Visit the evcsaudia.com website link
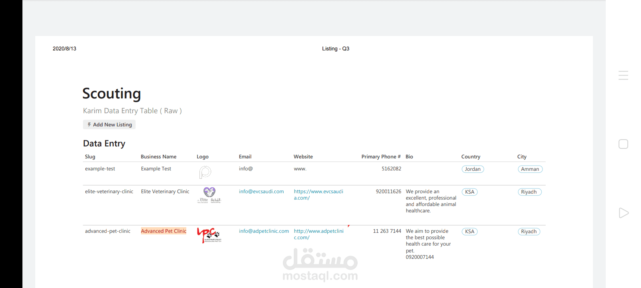 point(318,195)
